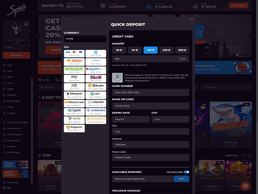
Task: Select Ethereum deposit option
Action: (74, 95)
